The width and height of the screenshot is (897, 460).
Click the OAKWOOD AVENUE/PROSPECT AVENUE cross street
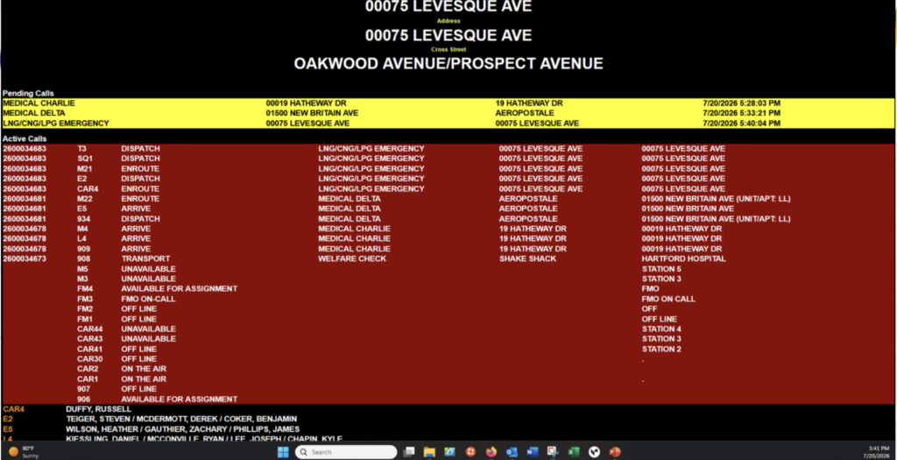click(x=448, y=63)
